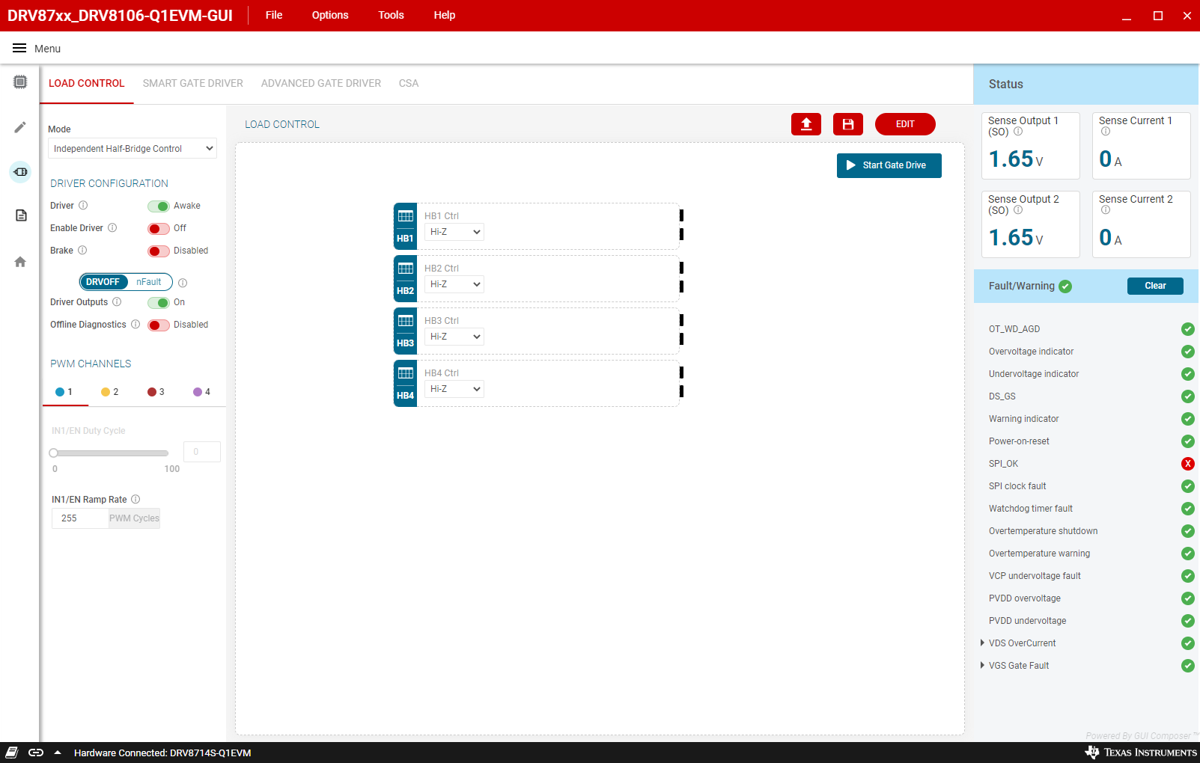Screen dimensions: 1200x763
Task: Toggle the Driver Awake switch
Action: point(159,206)
